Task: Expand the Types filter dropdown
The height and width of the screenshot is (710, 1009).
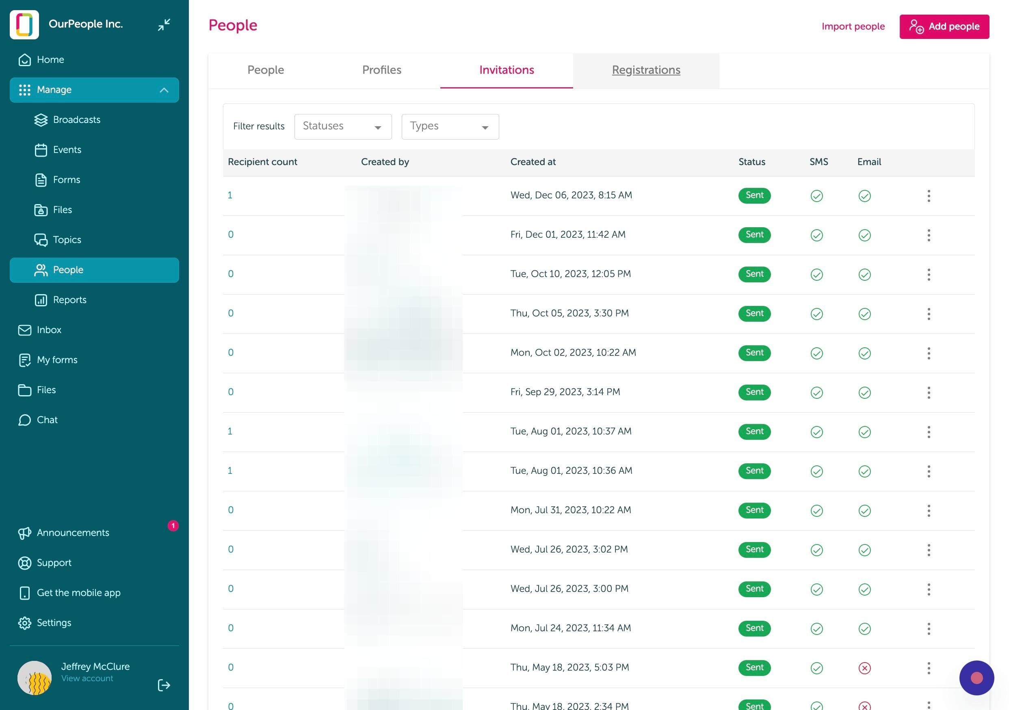Action: click(x=450, y=126)
